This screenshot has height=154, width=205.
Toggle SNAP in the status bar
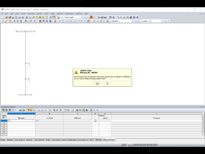[124, 145]
